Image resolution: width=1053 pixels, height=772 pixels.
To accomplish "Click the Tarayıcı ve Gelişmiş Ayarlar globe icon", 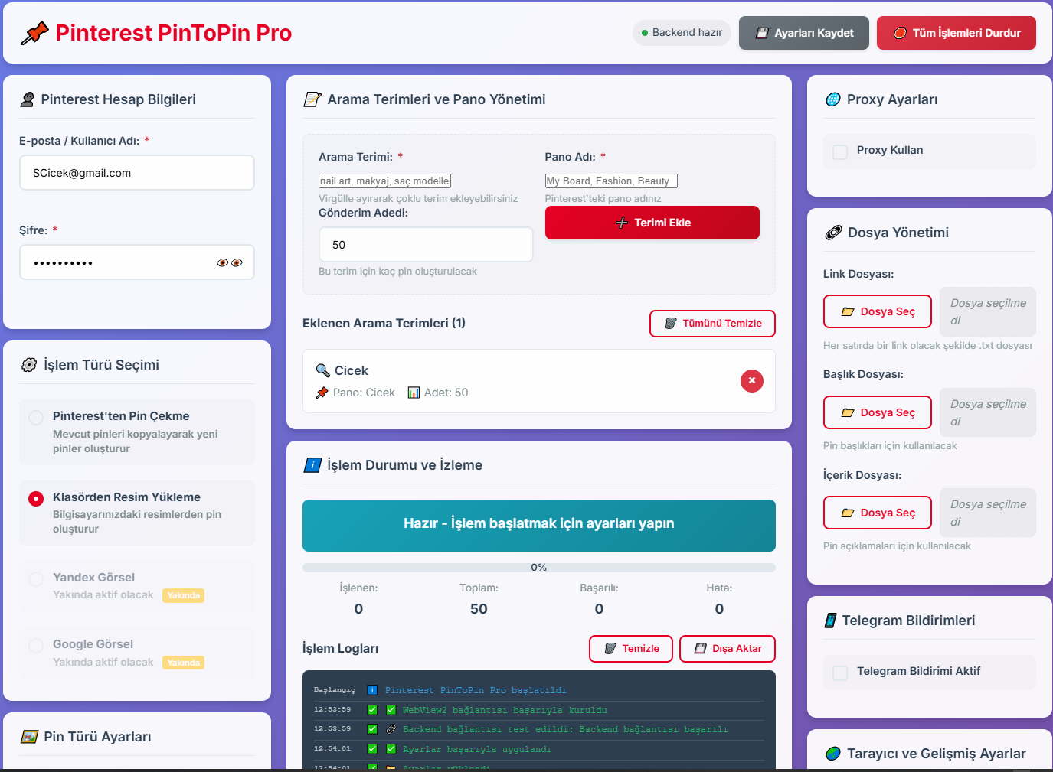I will (832, 754).
